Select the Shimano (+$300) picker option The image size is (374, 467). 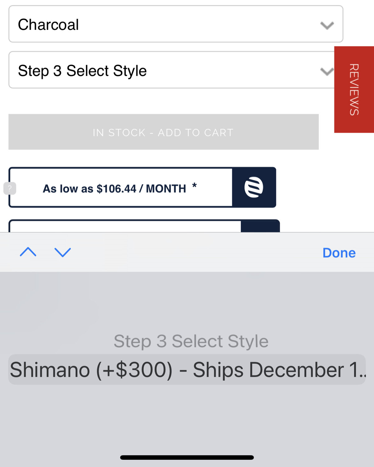(x=187, y=370)
